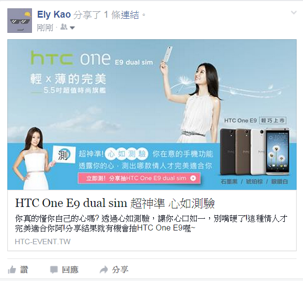Click the link description text starting 你真的懂你自己
This screenshot has height=281, width=303.
[151, 224]
